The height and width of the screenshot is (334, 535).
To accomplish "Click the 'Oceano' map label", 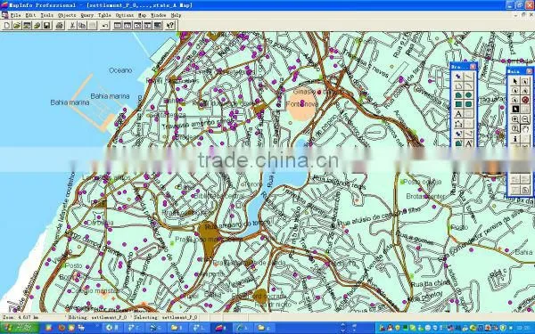I will coord(120,70).
